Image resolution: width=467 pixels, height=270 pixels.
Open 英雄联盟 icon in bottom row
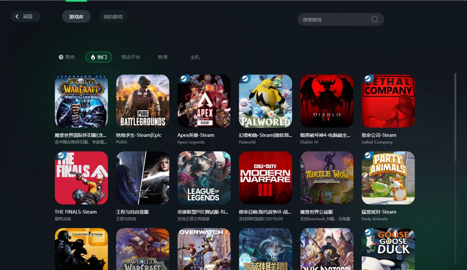click(x=266, y=249)
